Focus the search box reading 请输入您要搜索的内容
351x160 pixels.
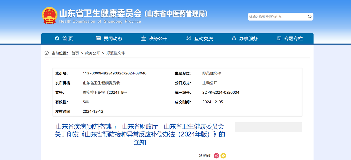point(277,17)
